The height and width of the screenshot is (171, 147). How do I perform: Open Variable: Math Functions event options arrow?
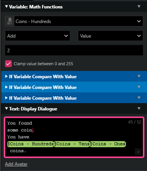point(139,7)
